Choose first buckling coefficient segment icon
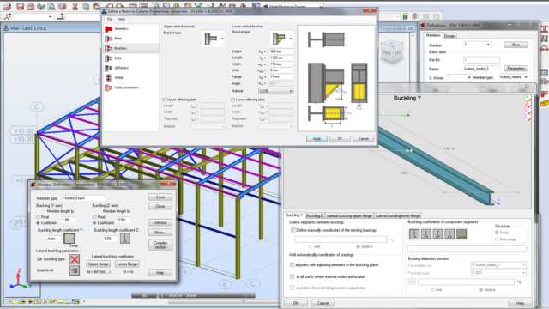 [414, 234]
